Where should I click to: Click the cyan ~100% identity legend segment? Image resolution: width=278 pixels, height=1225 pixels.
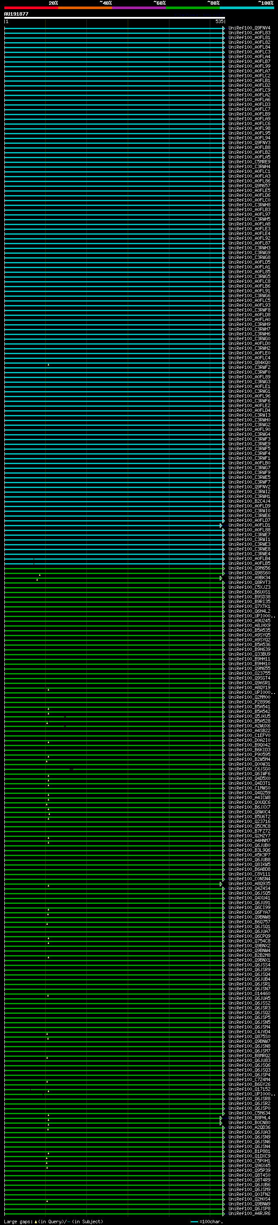[247, 8]
